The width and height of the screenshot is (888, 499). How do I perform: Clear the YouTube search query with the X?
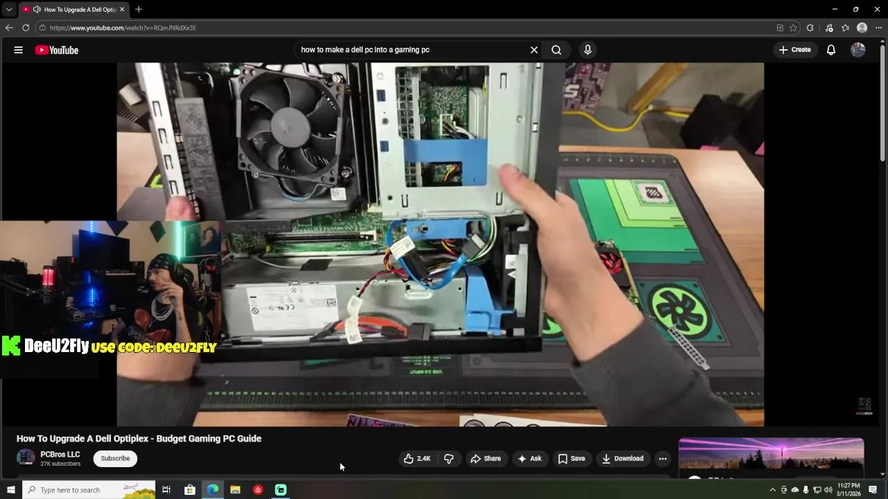534,50
